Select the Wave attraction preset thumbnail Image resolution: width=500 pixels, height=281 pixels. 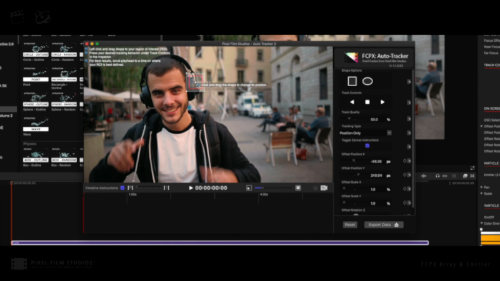[x=36, y=124]
